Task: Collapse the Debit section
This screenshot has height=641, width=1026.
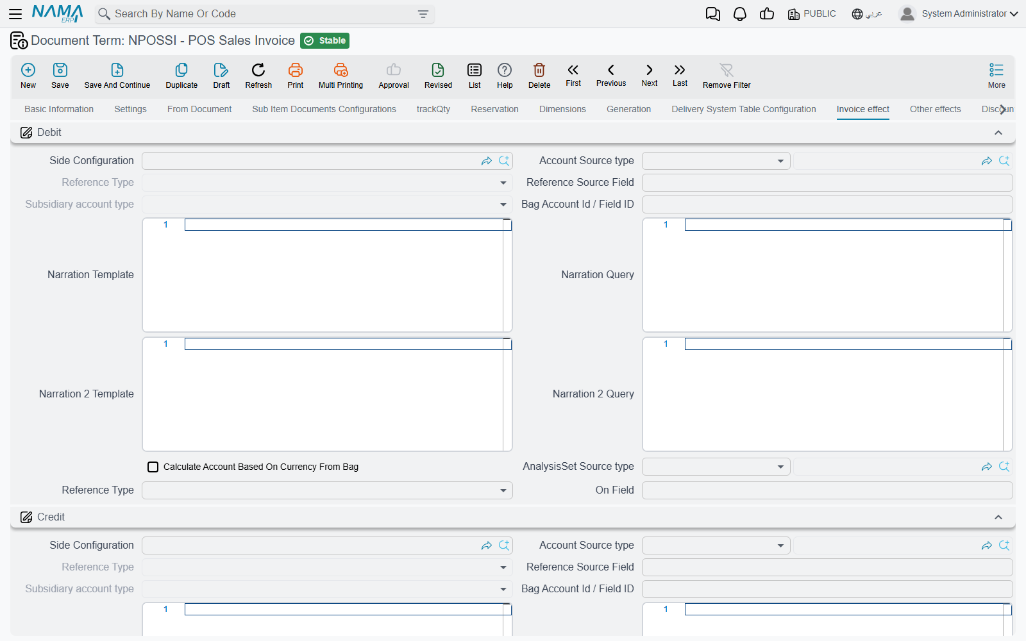Action: coord(998,133)
